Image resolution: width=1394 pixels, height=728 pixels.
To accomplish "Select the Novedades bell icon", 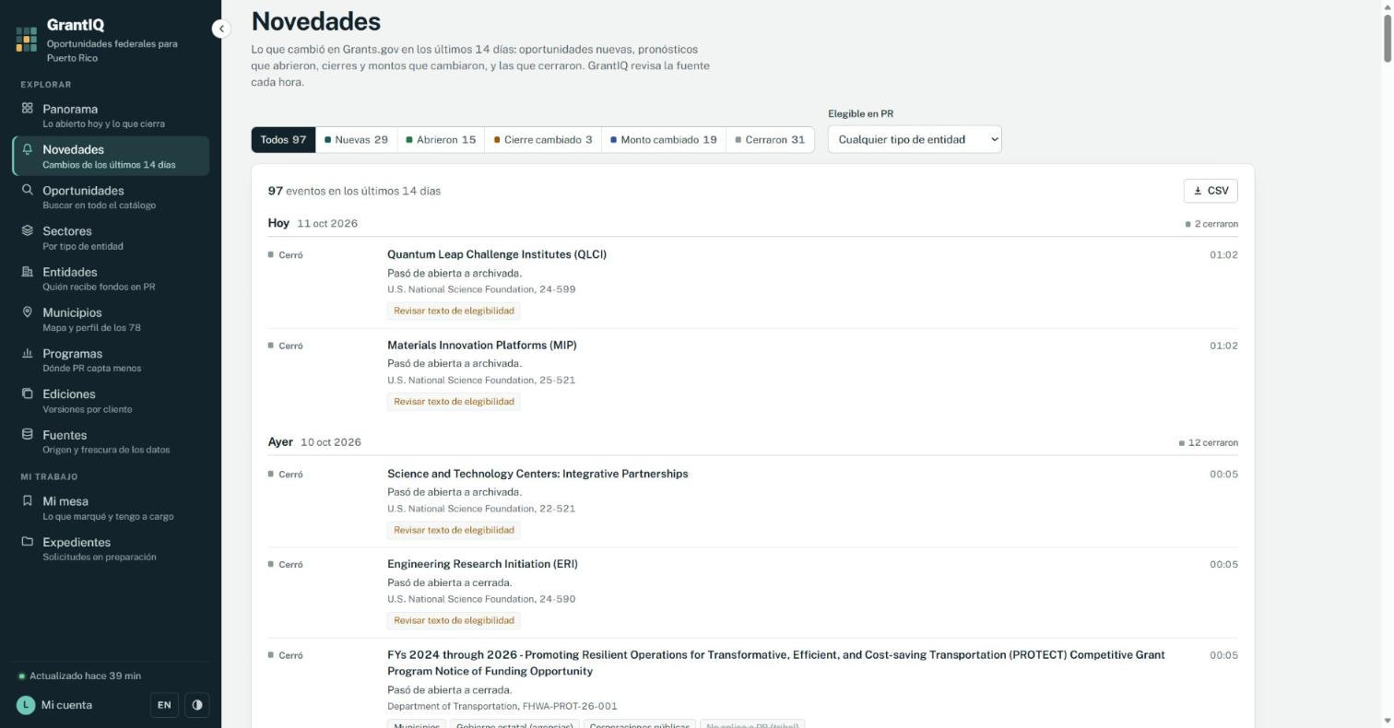I will tap(28, 149).
